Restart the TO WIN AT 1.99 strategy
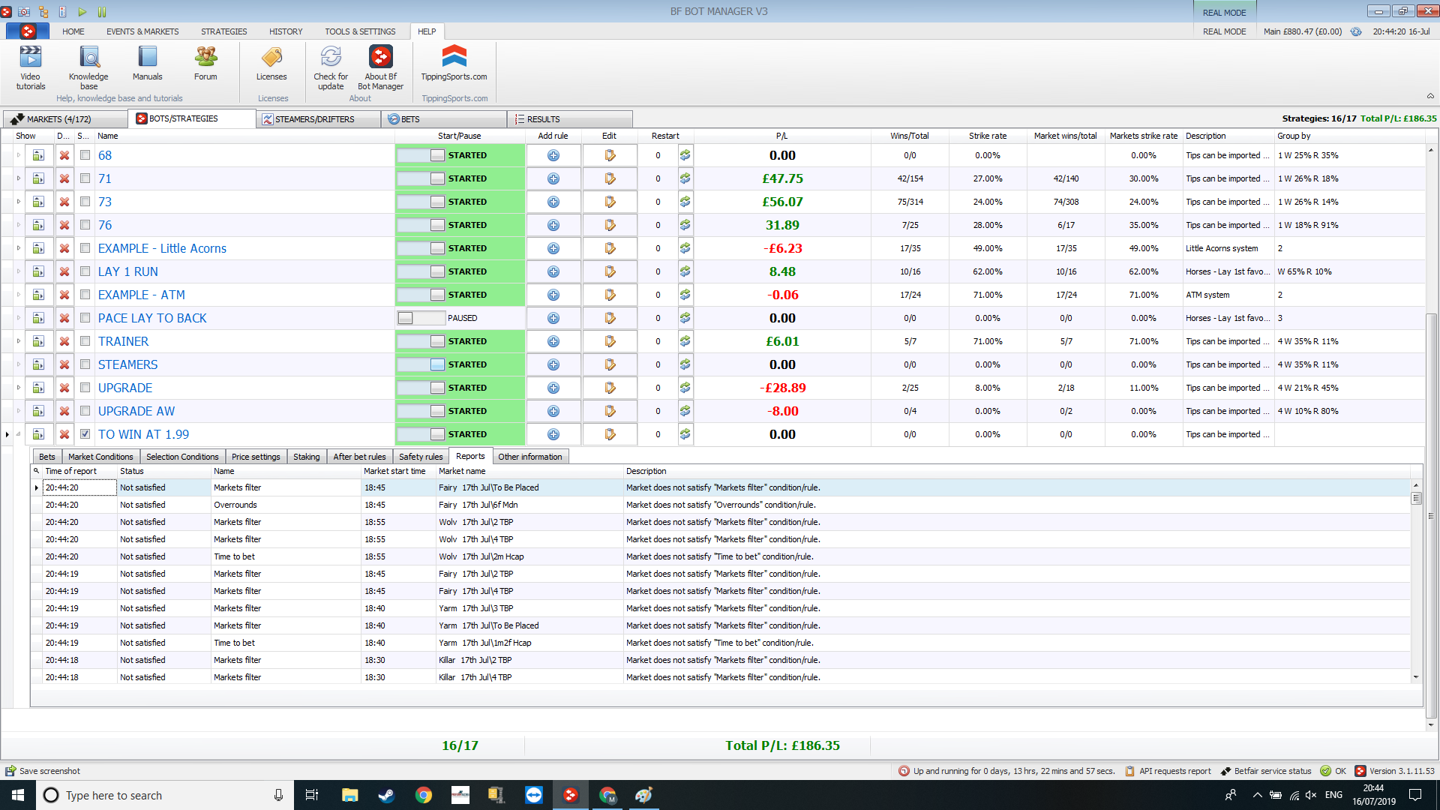Screen dimensions: 1440x810 [685, 434]
